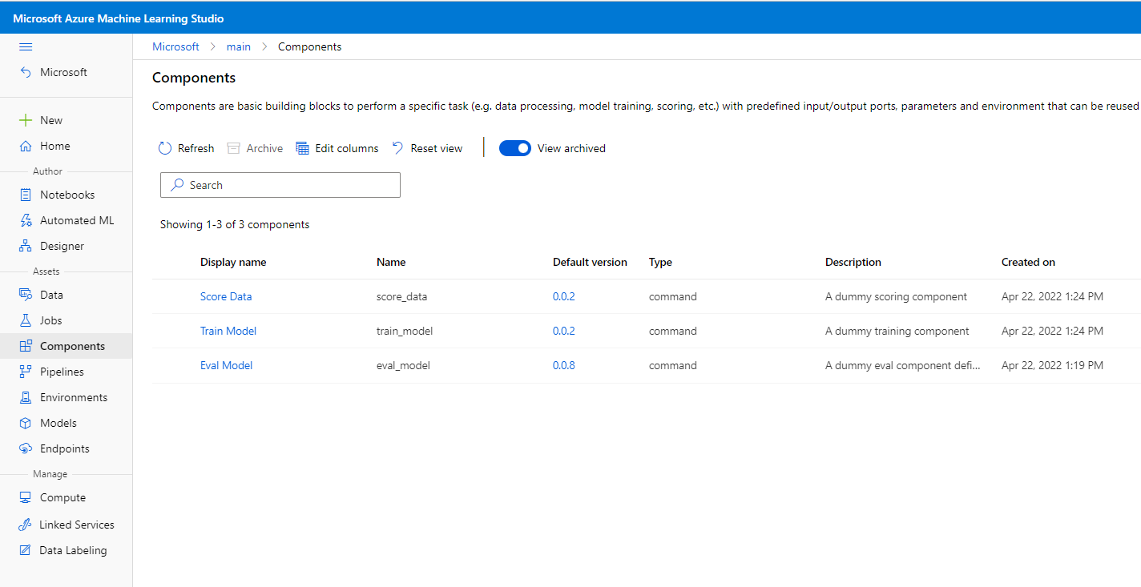
Task: Open Home via its house icon
Action: (26, 146)
